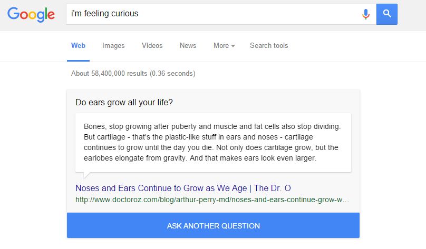Go to the News tab
426x249 pixels.
pyautogui.click(x=188, y=46)
